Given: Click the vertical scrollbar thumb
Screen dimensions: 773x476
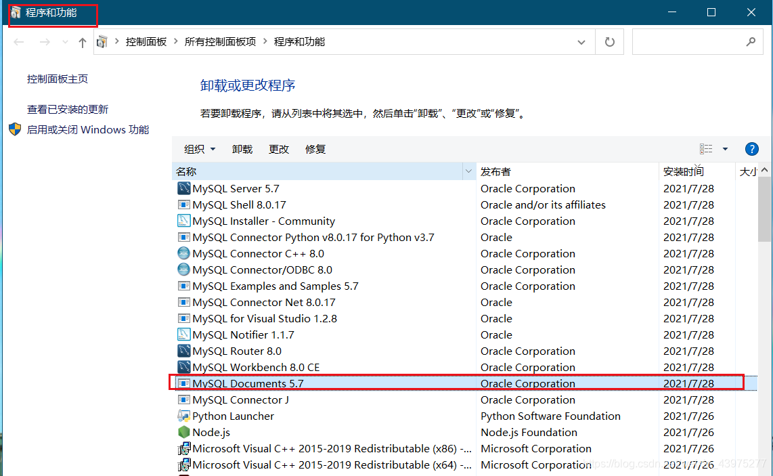Looking at the screenshot, I should [764, 210].
